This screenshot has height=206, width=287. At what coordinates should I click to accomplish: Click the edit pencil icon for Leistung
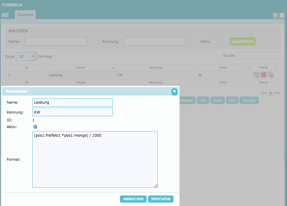coord(256,75)
